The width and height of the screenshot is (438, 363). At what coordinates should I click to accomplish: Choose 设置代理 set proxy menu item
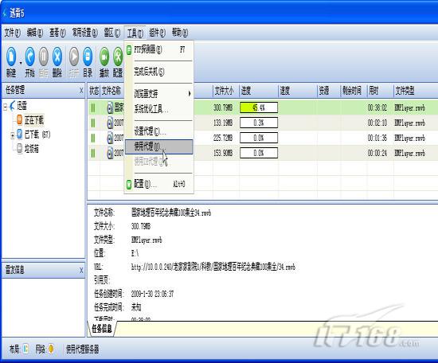tap(158, 131)
